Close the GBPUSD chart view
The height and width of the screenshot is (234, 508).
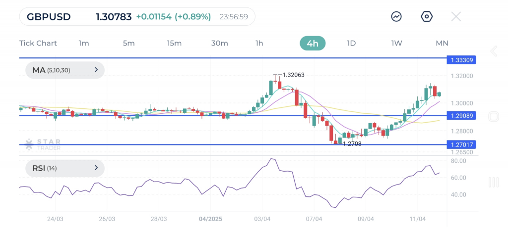456,16
